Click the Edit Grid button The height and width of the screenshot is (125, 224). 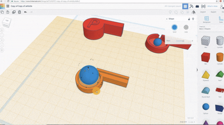click(191, 118)
